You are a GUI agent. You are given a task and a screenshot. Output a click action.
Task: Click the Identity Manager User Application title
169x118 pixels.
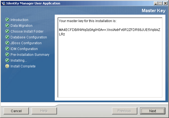33,3
